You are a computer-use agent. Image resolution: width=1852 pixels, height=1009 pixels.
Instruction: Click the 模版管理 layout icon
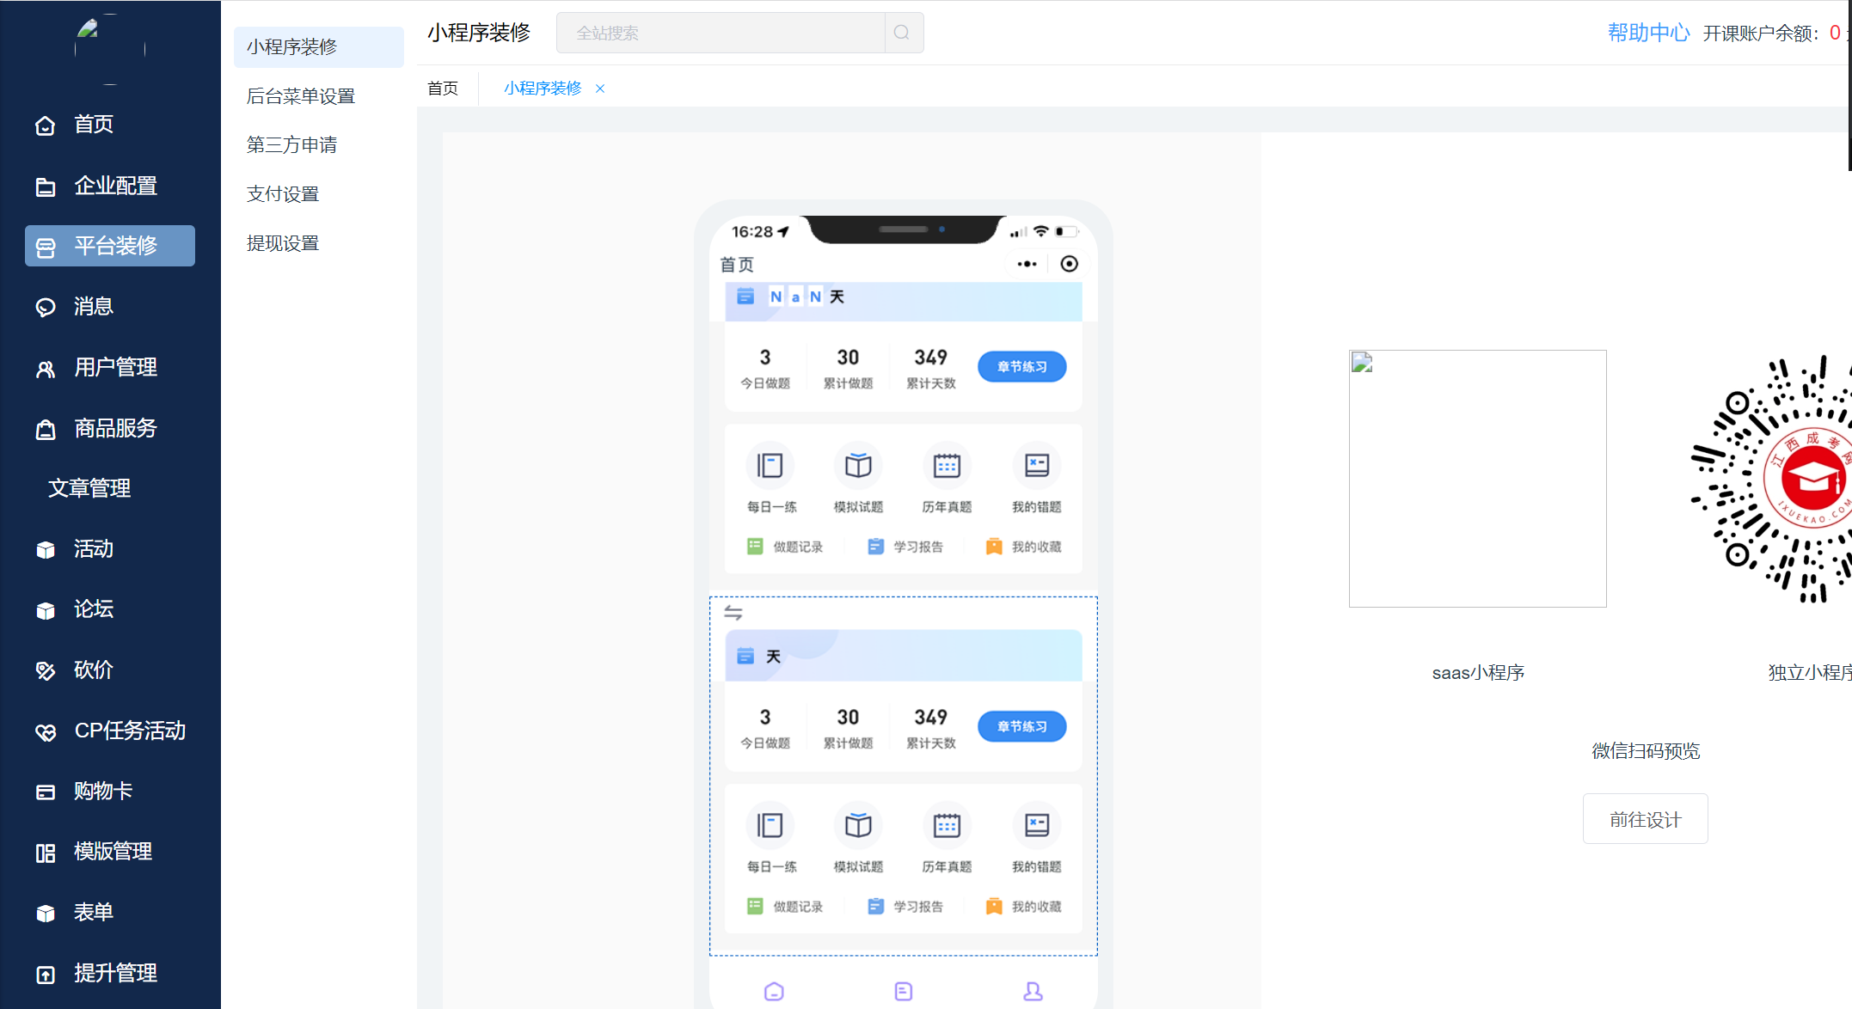pyautogui.click(x=46, y=853)
